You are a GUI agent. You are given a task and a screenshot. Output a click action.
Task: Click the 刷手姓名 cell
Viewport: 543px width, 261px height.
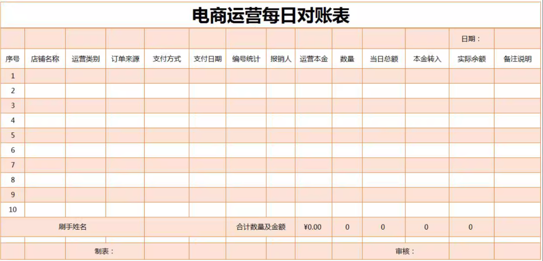point(73,227)
